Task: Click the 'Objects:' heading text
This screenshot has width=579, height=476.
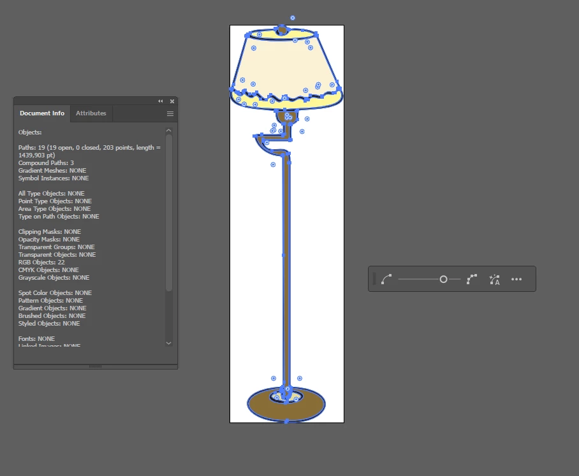Action: [x=30, y=132]
